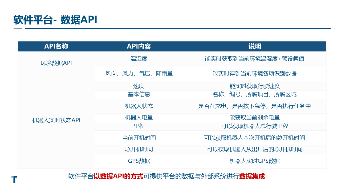Click the T logo at bottom left

pos(15,179)
